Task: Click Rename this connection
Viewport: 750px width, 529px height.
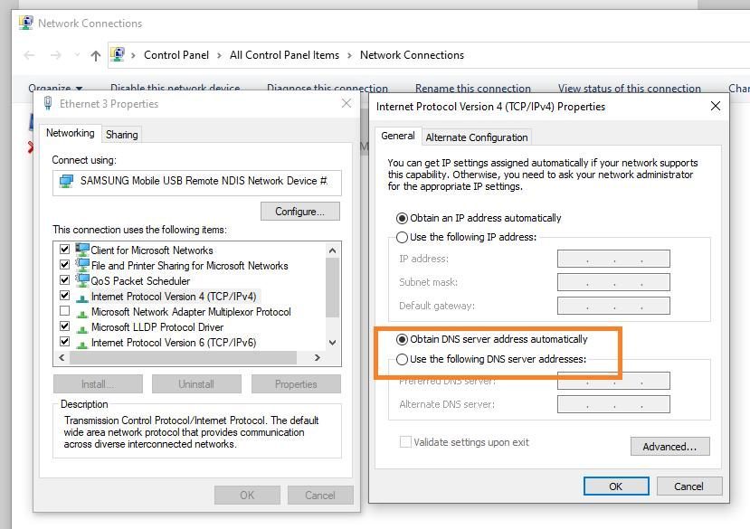Action: click(x=472, y=88)
